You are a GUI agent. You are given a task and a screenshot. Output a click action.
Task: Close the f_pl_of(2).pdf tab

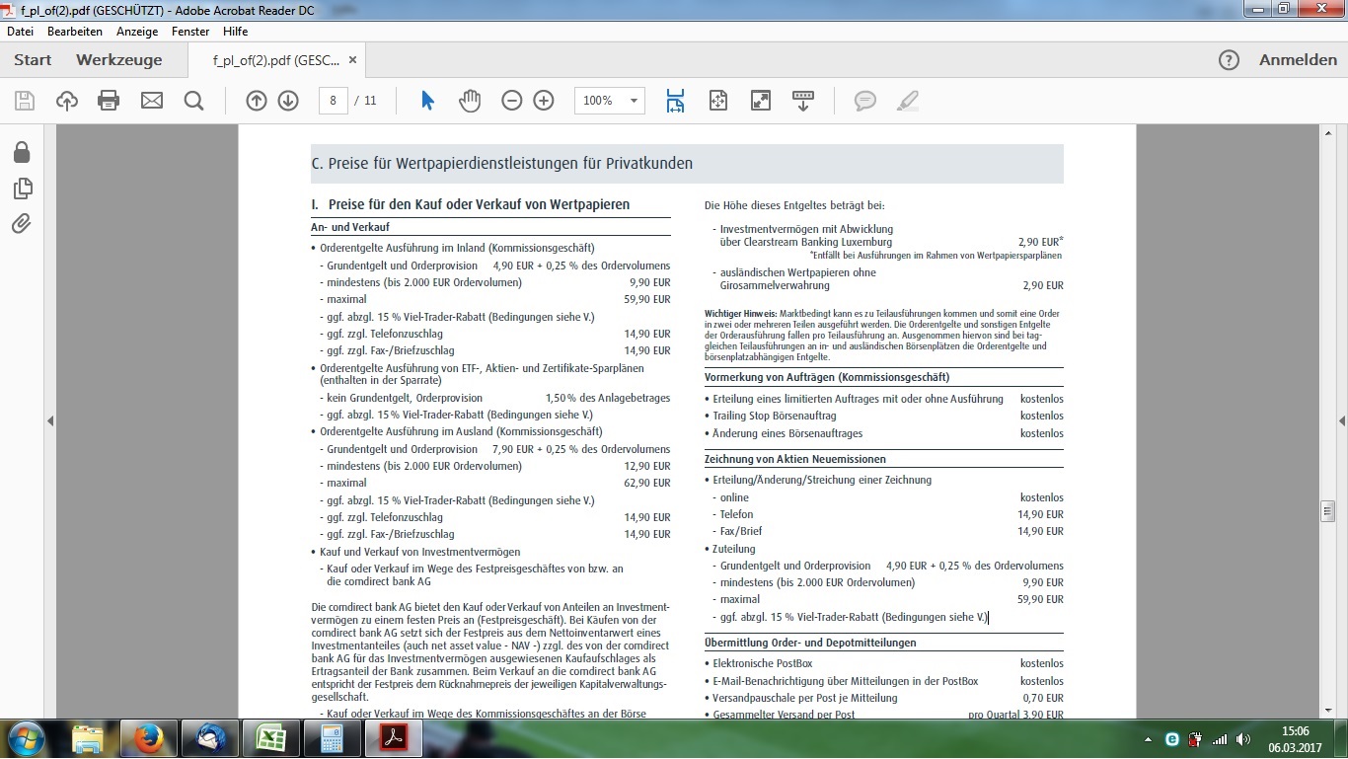click(352, 60)
